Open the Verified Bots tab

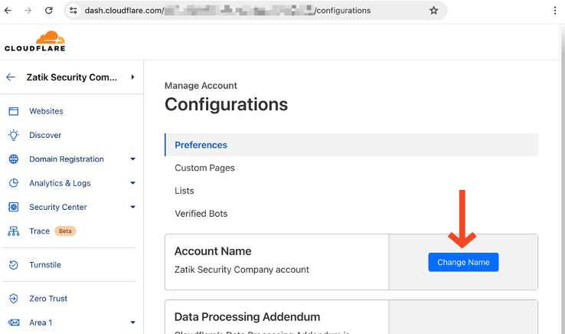tap(201, 214)
